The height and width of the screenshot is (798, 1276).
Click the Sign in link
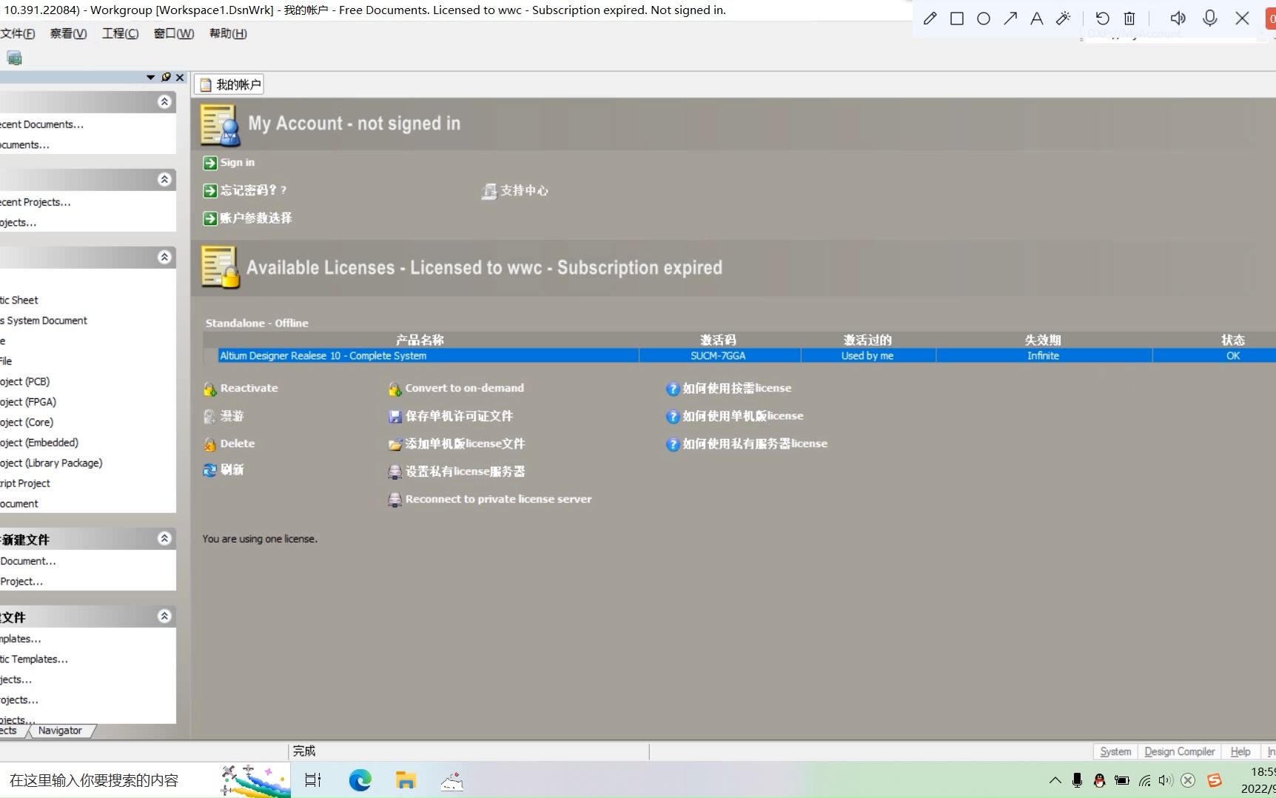click(x=238, y=163)
